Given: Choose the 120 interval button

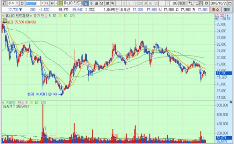Looking at the screenshot, I should [156, 3].
